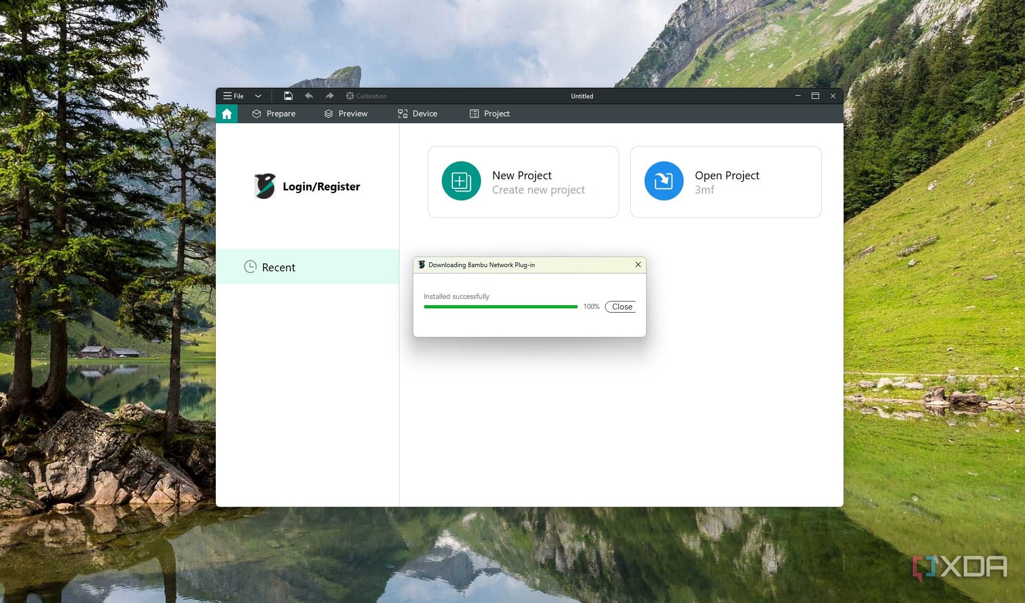Viewport: 1025px width, 603px height.
Task: Click the redo arrow icon
Action: coord(329,96)
